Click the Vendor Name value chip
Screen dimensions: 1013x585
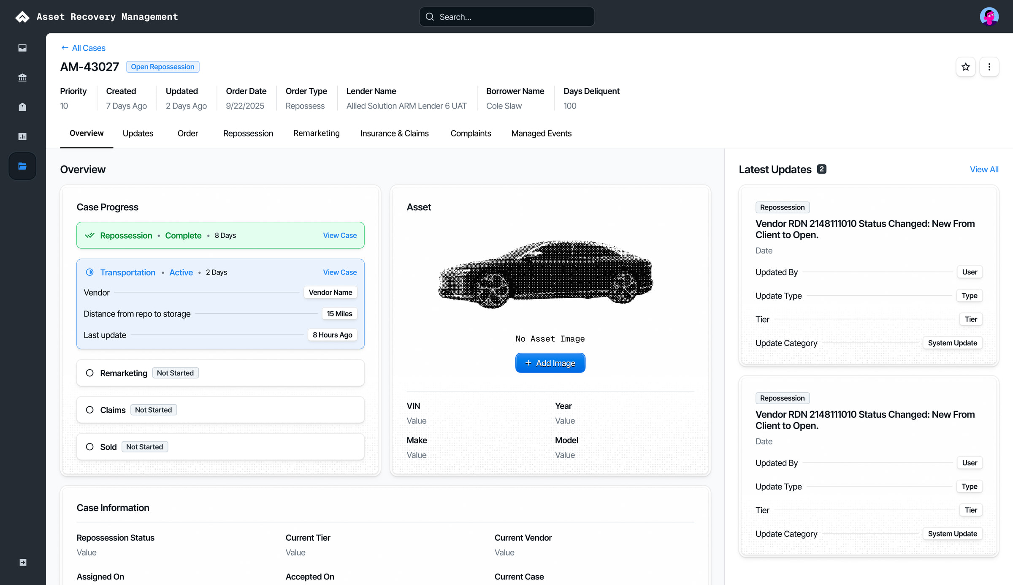(x=330, y=292)
